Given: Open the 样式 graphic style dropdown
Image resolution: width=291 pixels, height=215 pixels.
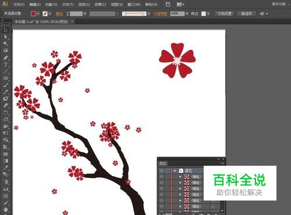Looking at the screenshot, I should click(208, 14).
